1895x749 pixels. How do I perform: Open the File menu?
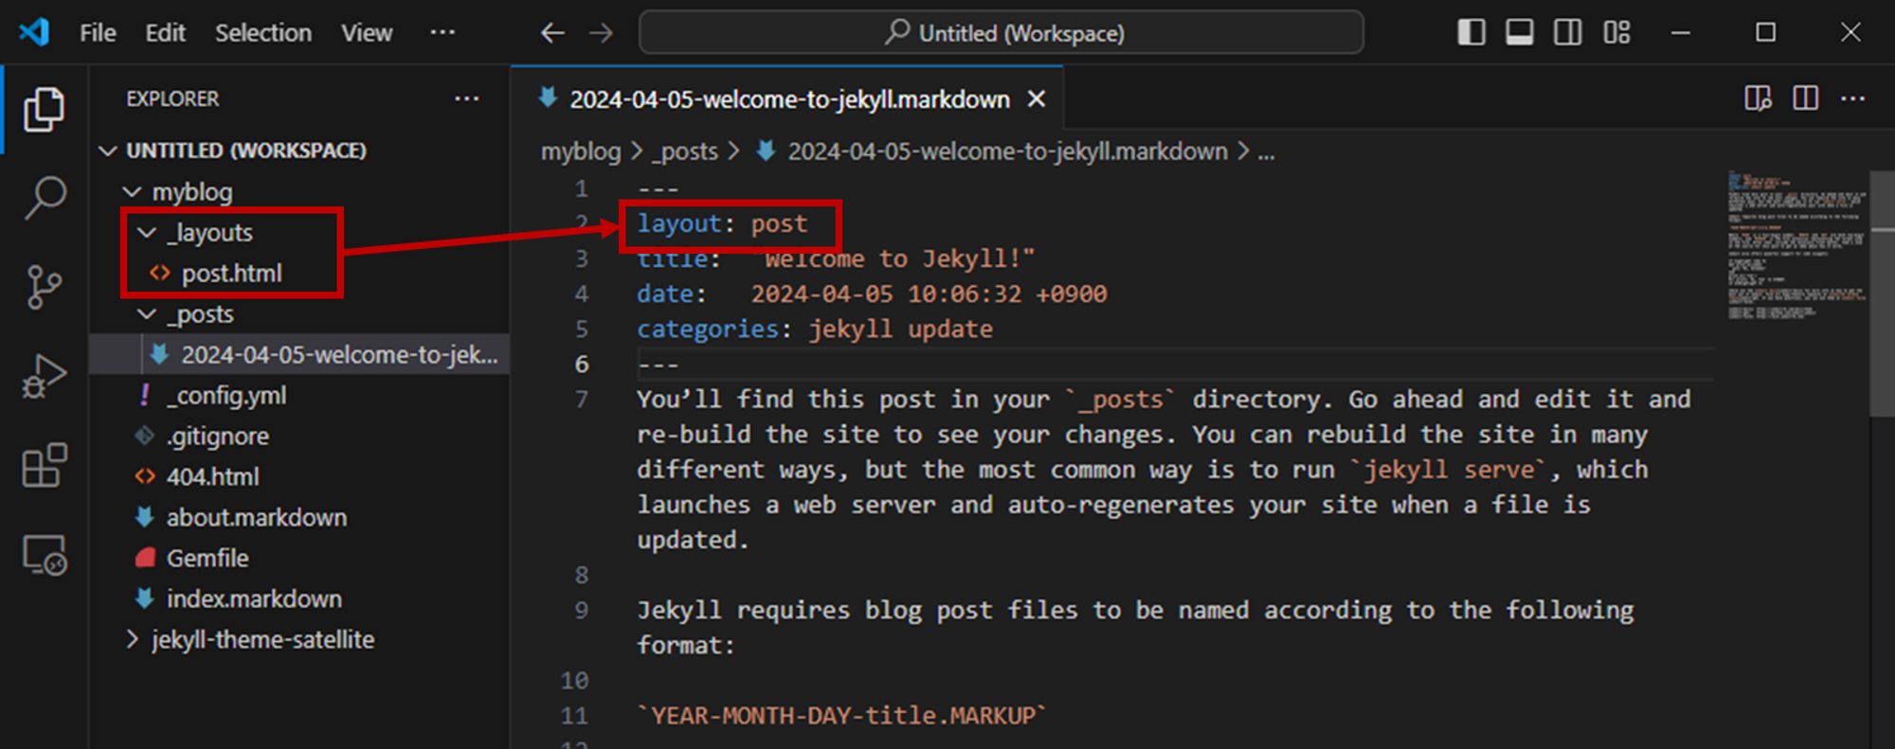point(98,33)
